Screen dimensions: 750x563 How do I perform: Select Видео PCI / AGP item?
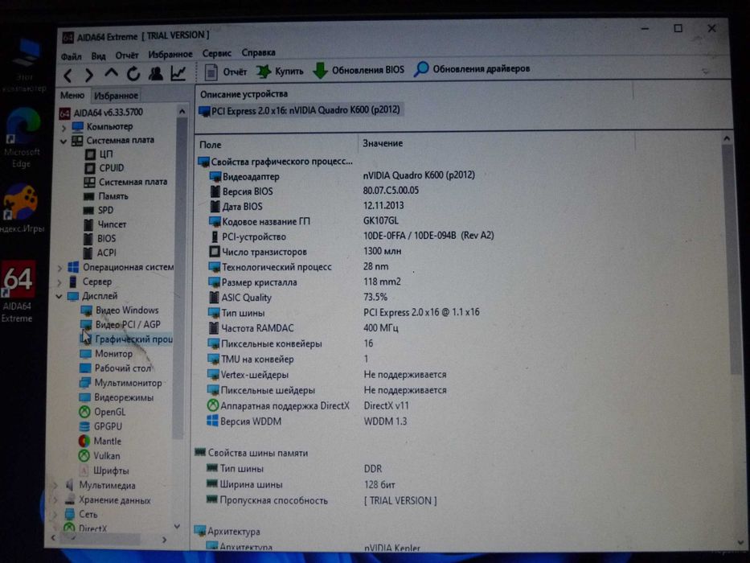[121, 325]
